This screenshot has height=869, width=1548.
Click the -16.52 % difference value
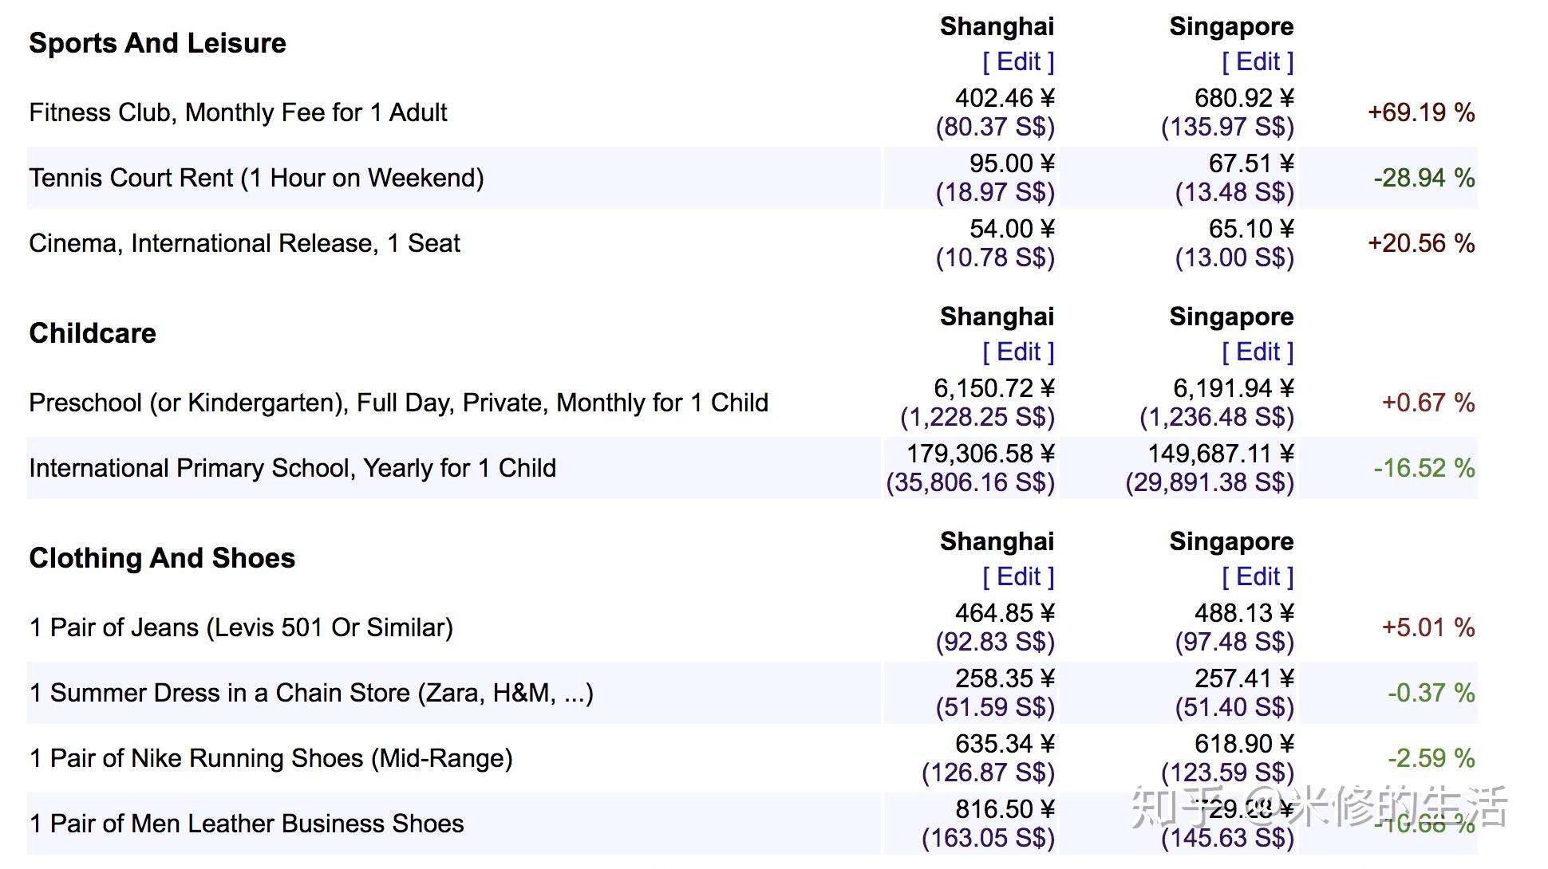coord(1424,468)
